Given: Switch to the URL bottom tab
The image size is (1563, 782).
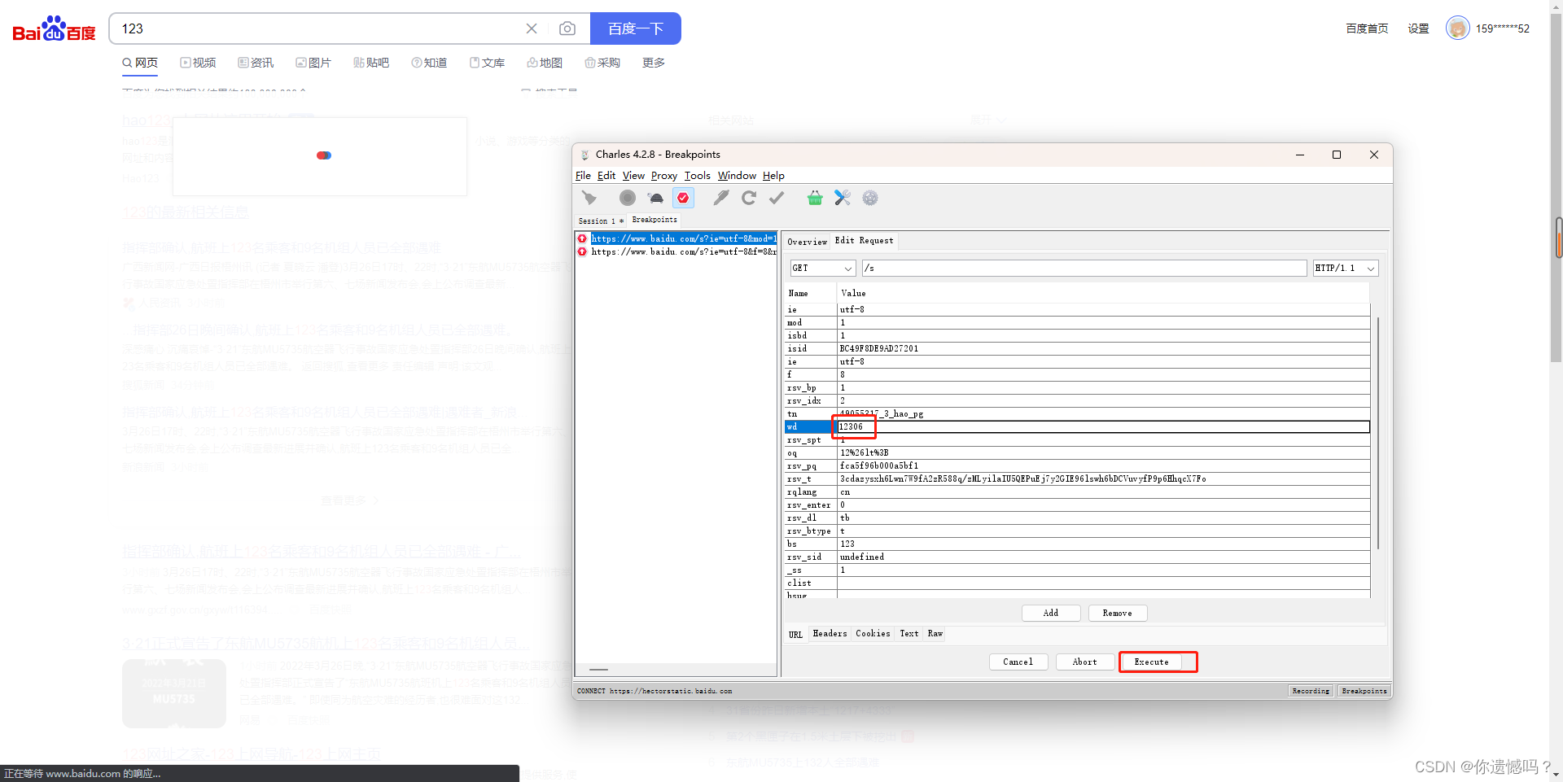Looking at the screenshot, I should (795, 634).
